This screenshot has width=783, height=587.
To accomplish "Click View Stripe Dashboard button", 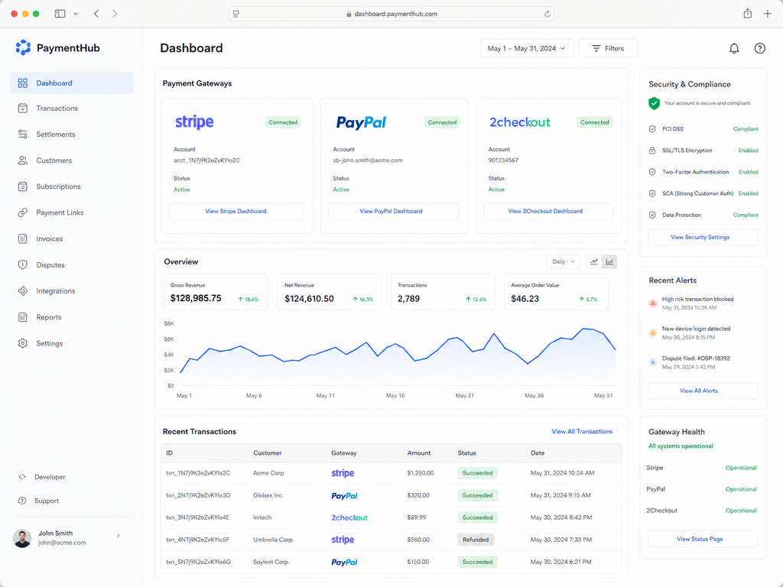I will [x=236, y=211].
